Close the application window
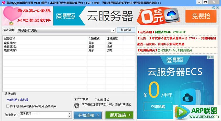Screen dimensions: 221x121 coord(214,2)
